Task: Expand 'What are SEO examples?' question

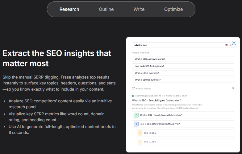Action: coord(183,73)
